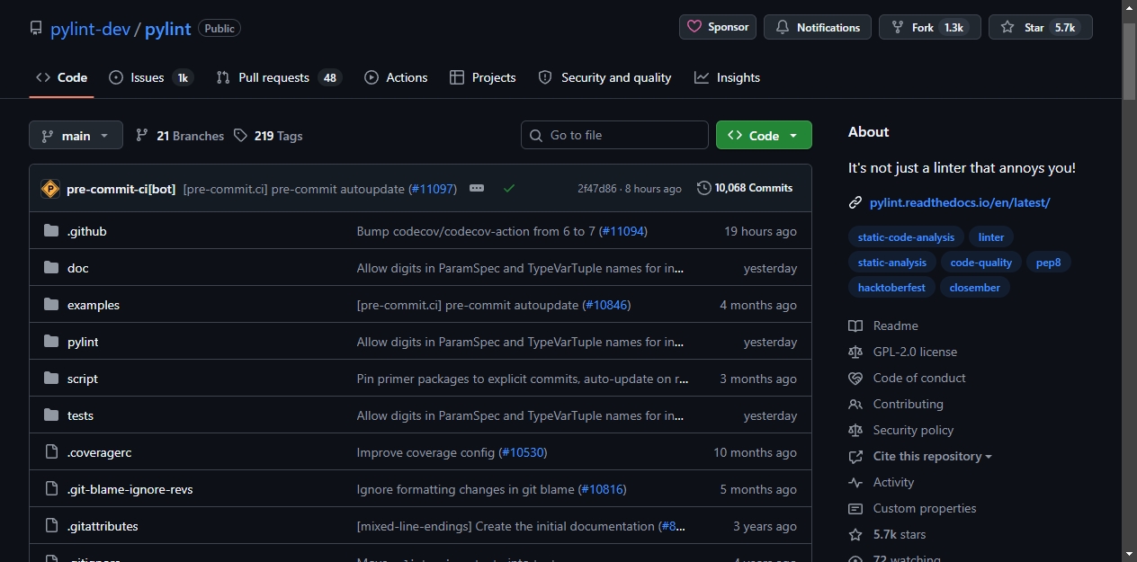Expand the Cite this repository menu

pyautogui.click(x=932, y=457)
